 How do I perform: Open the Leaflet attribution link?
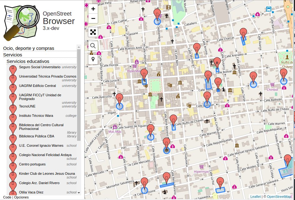pyautogui.click(x=255, y=197)
